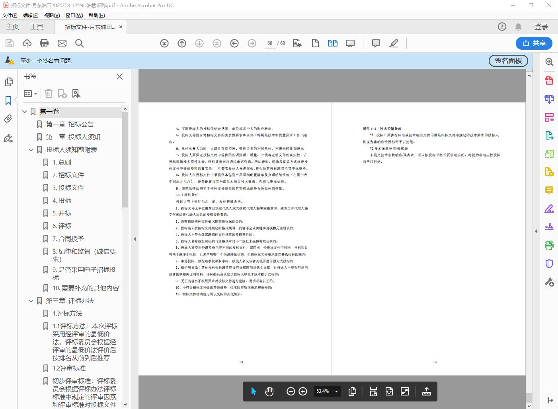Collapse the left navigation pane arrow
Viewport: 558px width, 409px height.
pyautogui.click(x=135, y=239)
